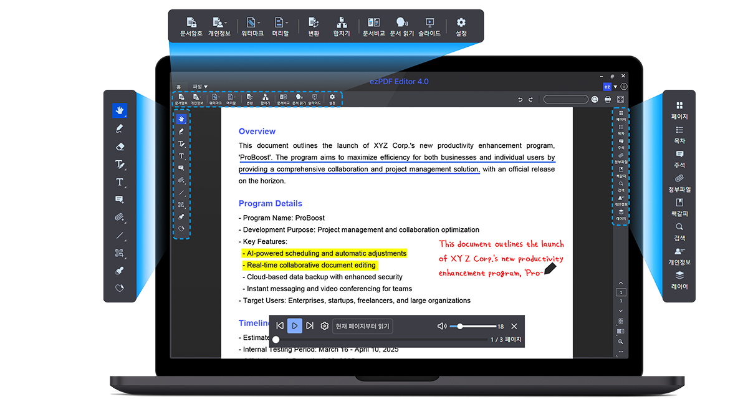Mute the read-aloud speaker icon
Screen dimensions: 748x399
tap(442, 326)
